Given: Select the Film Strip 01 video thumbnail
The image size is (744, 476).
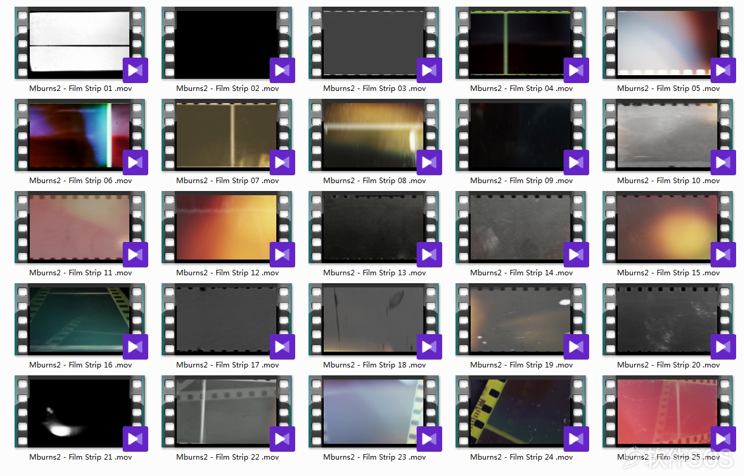Looking at the screenshot, I should pyautogui.click(x=80, y=43).
